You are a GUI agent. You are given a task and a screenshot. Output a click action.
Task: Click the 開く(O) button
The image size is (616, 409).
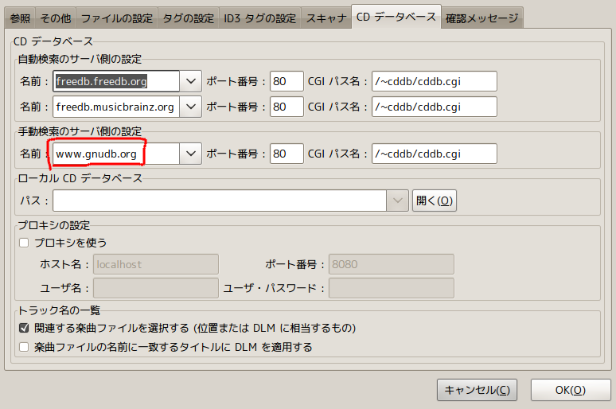click(435, 201)
